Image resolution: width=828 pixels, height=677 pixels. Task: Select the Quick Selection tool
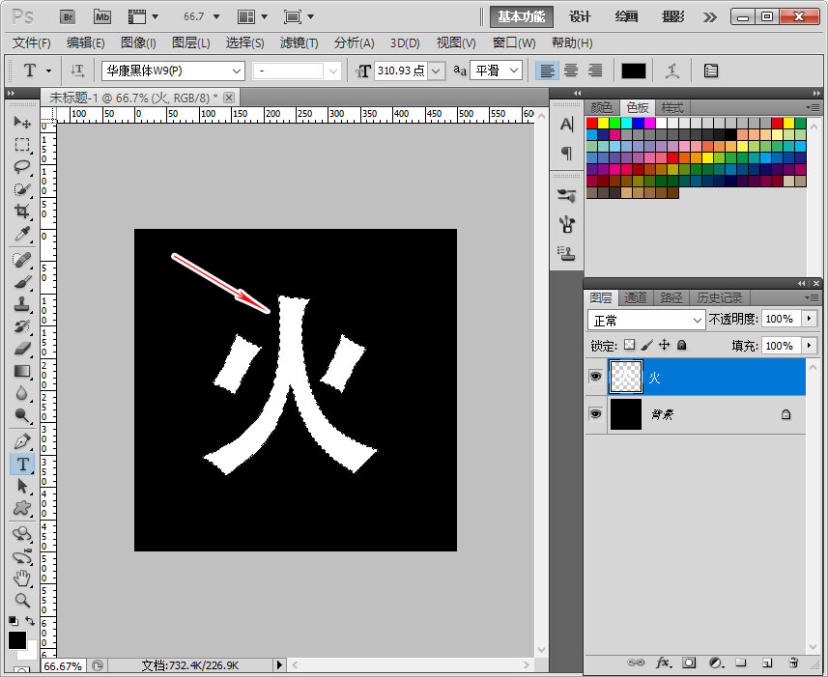21,189
